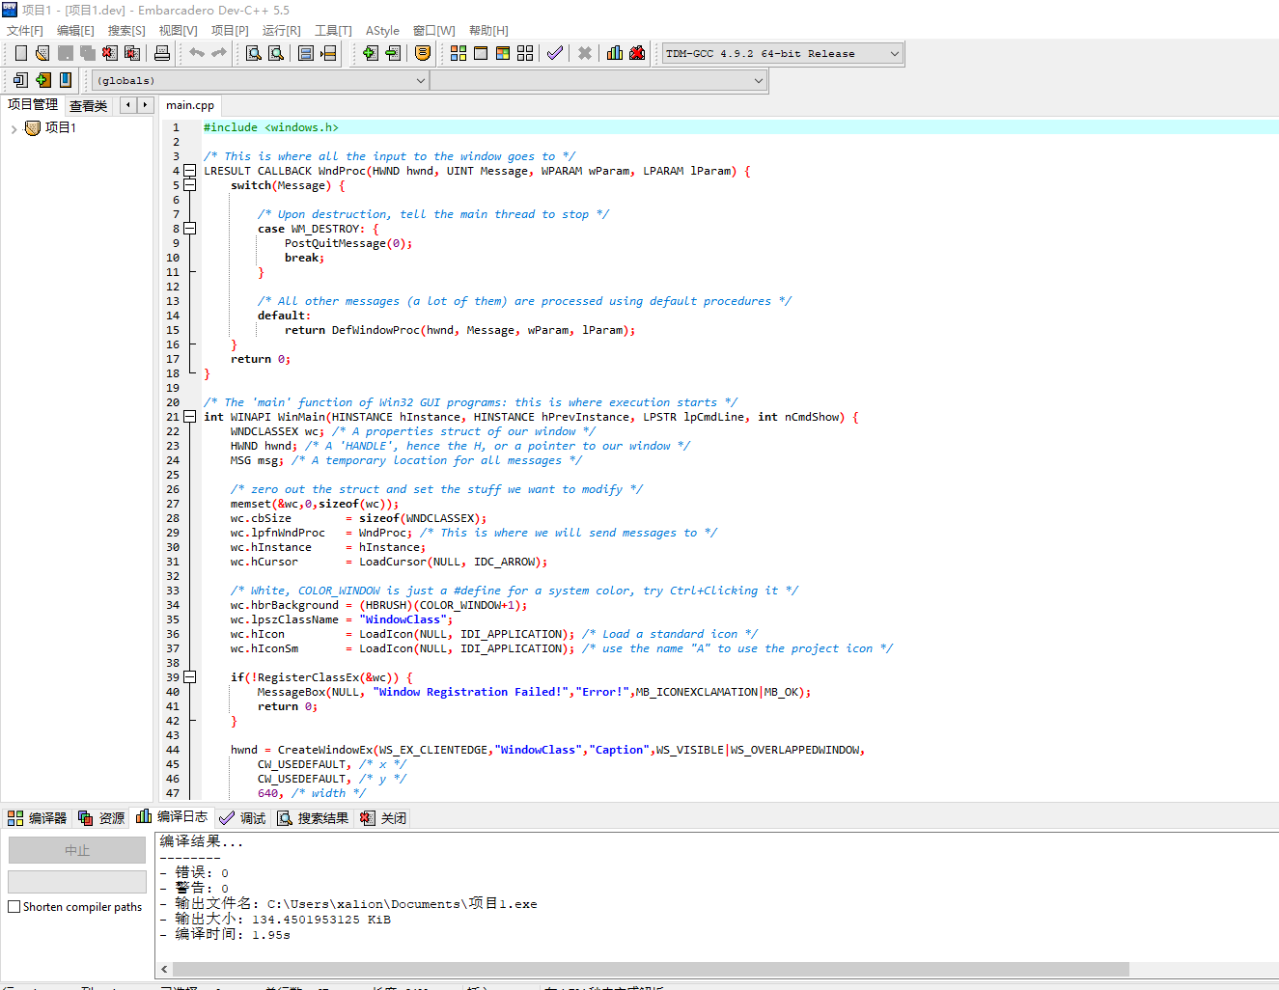Switch to the 搜索结果 bottom tab

(x=313, y=818)
